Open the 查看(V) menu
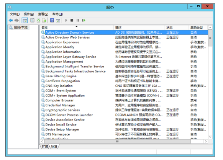This screenshot has width=223, height=160. click(43, 14)
